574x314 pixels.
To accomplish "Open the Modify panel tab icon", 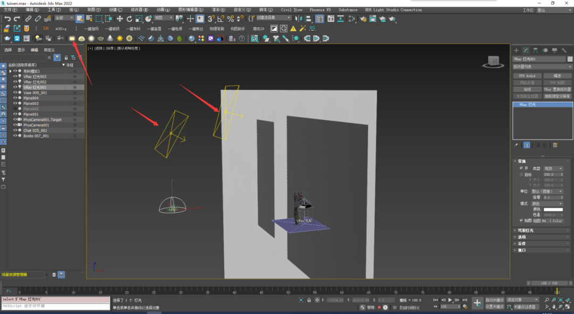I will 525,50.
